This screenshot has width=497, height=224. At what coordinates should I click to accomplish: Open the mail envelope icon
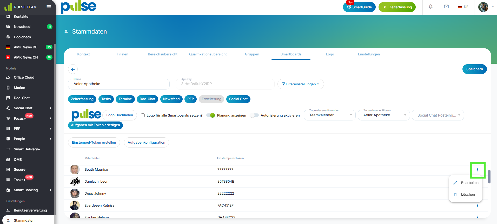coord(446,7)
